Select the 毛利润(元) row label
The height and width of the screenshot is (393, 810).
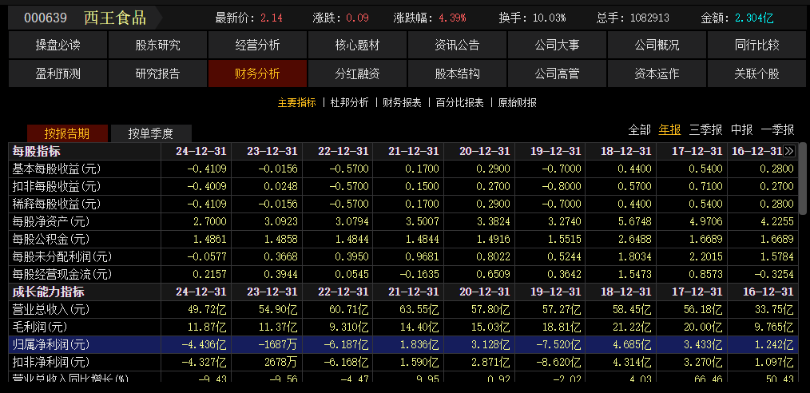point(40,327)
